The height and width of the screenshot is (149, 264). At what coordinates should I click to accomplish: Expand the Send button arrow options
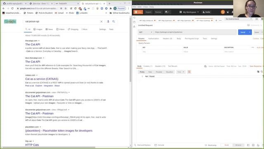pos(250,32)
